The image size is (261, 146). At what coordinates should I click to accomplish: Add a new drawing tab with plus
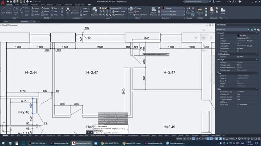click(39, 21)
